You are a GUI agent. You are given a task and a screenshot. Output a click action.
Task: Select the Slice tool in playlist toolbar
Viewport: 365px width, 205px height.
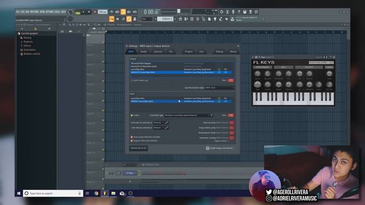(88, 24)
